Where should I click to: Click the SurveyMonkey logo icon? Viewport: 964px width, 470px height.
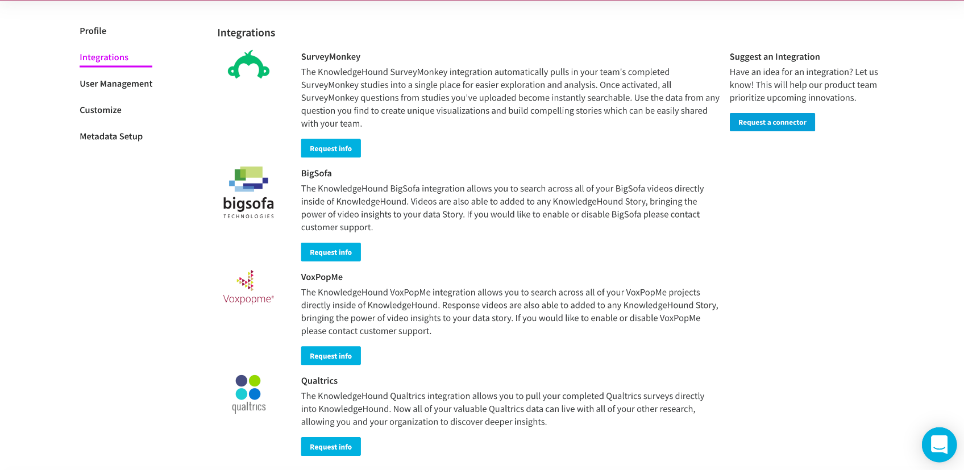(248, 65)
